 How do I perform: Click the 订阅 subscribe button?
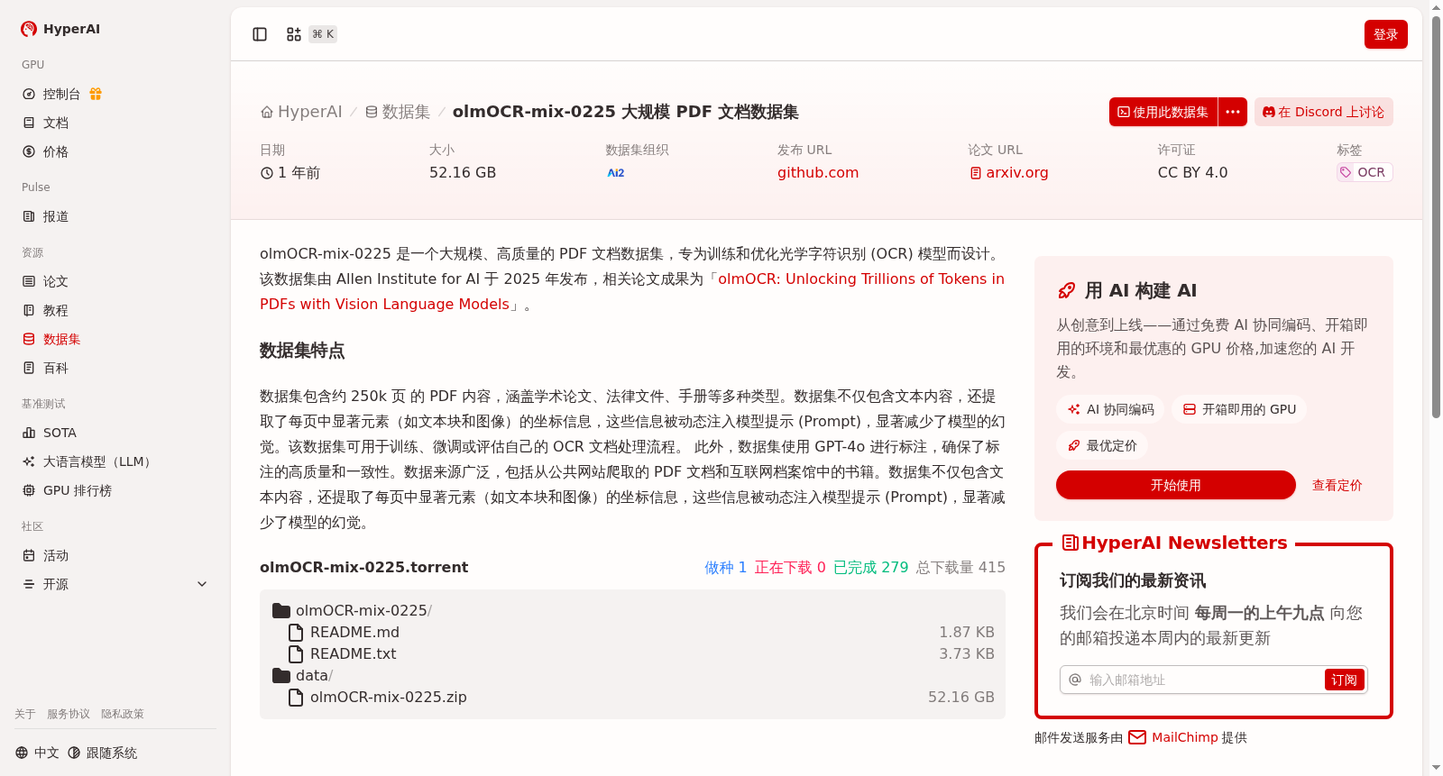click(1344, 680)
